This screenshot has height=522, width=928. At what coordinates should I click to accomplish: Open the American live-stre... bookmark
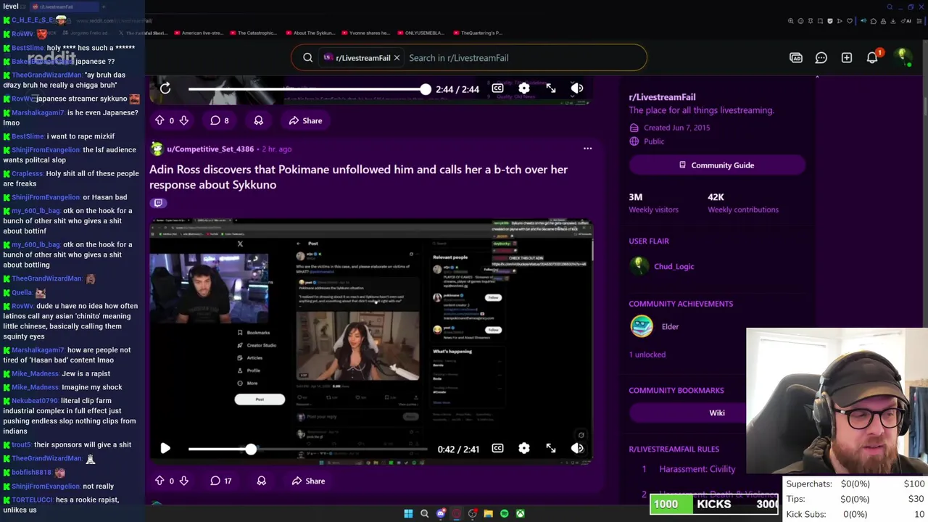[199, 33]
